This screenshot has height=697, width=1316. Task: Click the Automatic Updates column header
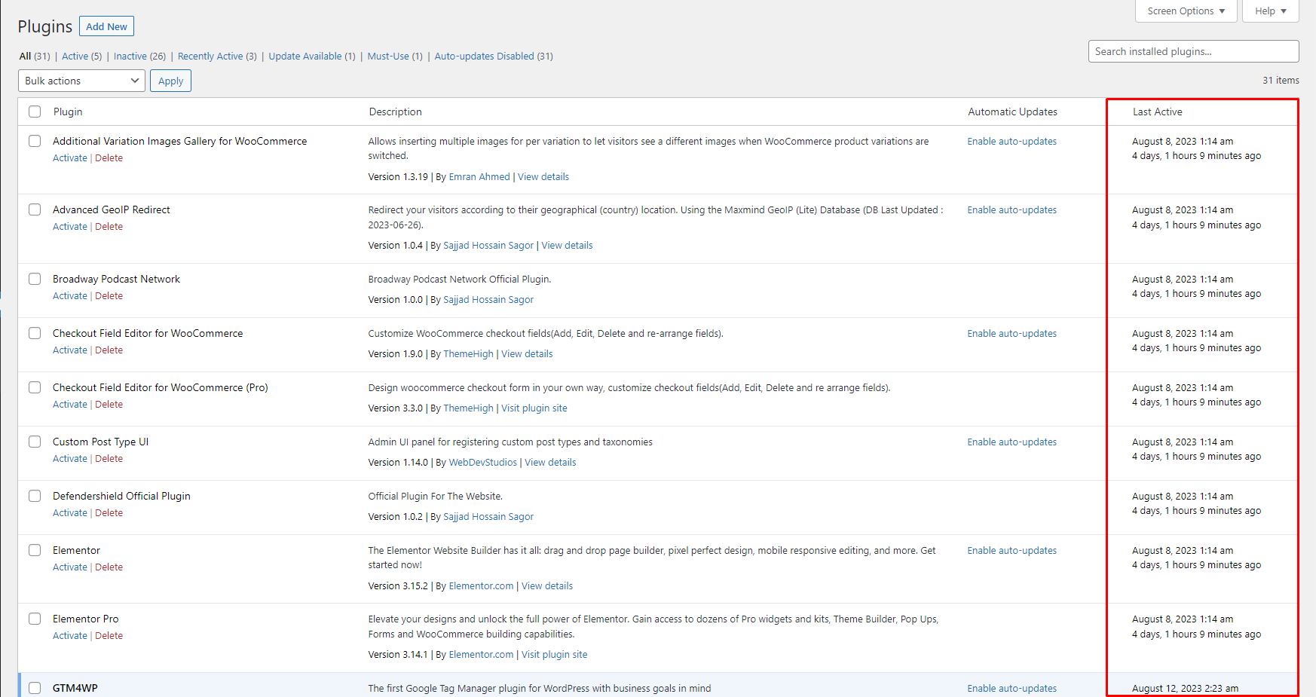(1012, 112)
